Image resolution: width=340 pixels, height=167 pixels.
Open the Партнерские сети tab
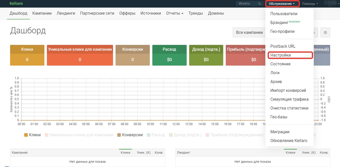97,13
